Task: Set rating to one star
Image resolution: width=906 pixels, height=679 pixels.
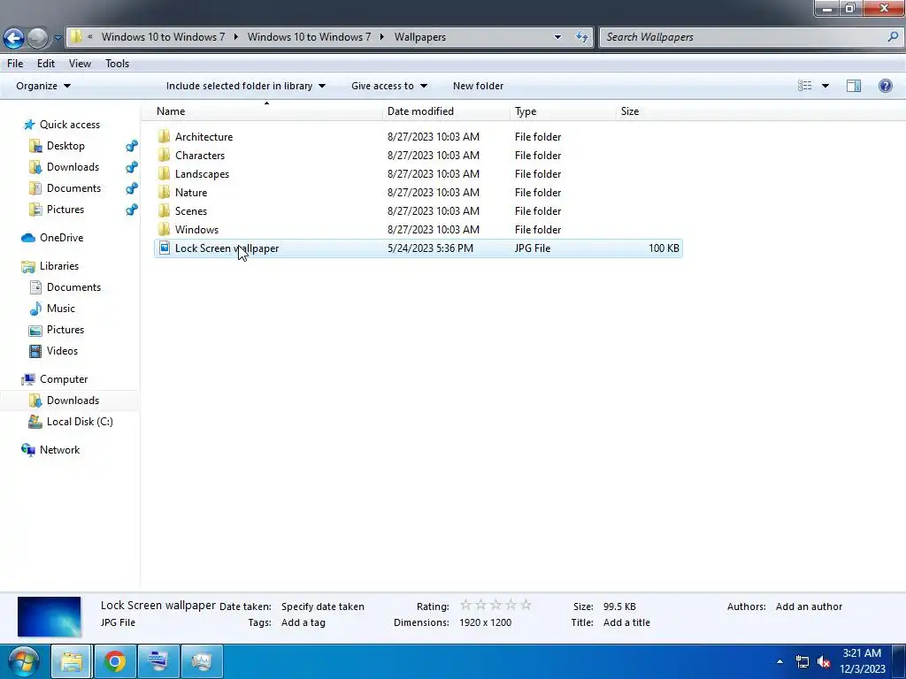Action: [x=465, y=605]
